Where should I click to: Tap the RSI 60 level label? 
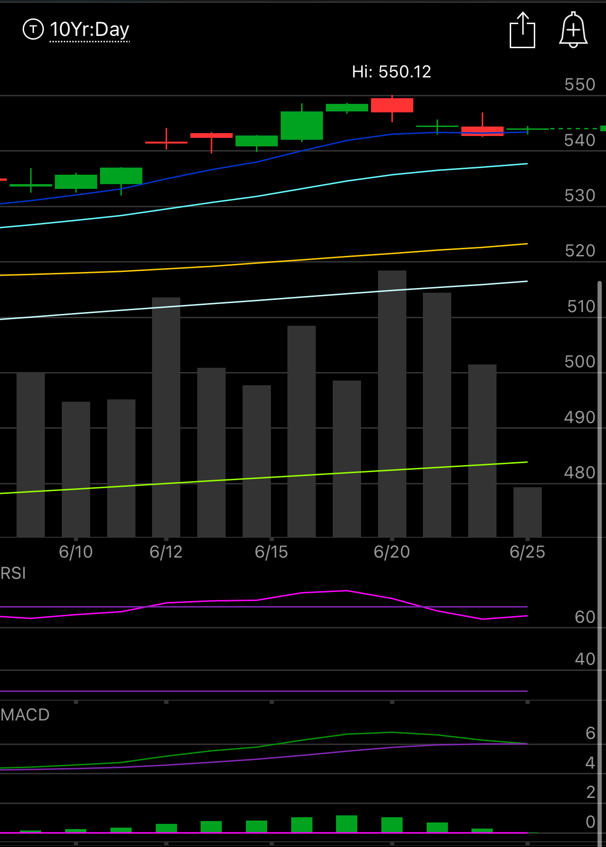585,617
